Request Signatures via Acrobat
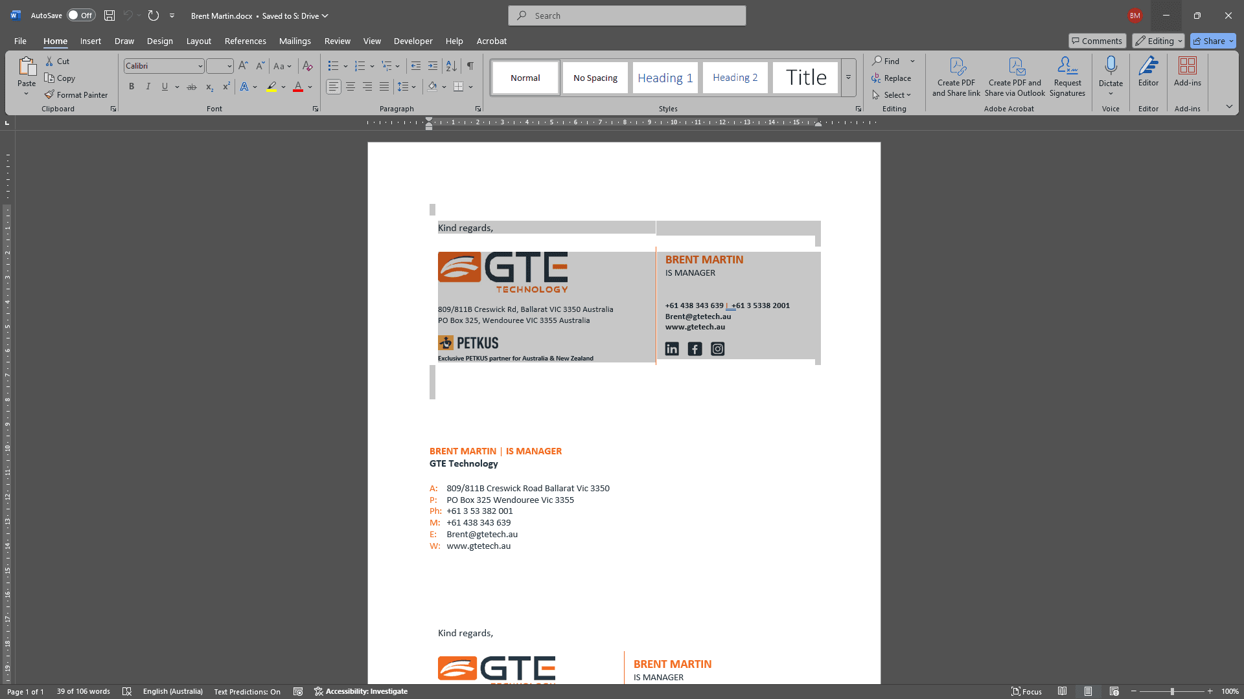 (x=1067, y=76)
